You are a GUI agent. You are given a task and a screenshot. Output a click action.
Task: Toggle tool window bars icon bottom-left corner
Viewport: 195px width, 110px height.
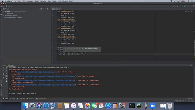coord(1,101)
